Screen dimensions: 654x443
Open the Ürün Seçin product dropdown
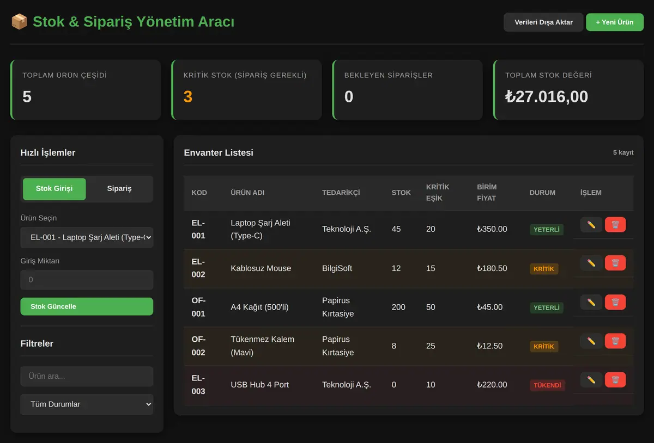click(x=87, y=237)
